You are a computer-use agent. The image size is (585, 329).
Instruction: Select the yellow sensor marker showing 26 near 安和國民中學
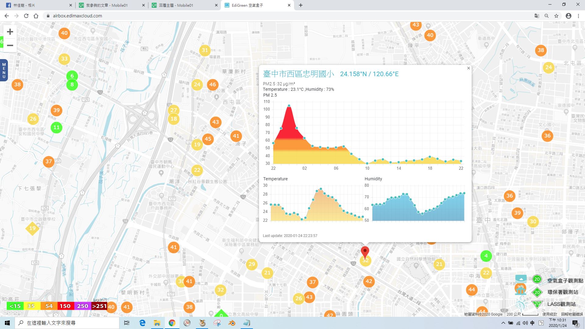coord(33,119)
